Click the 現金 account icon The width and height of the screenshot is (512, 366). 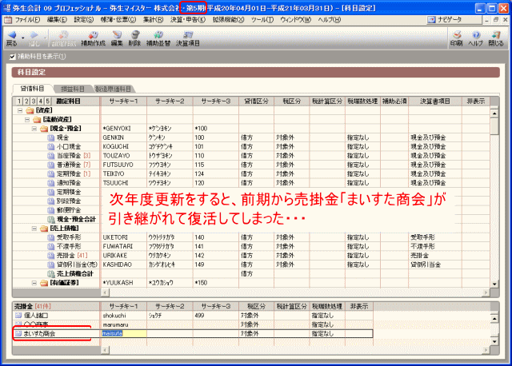tap(51, 137)
